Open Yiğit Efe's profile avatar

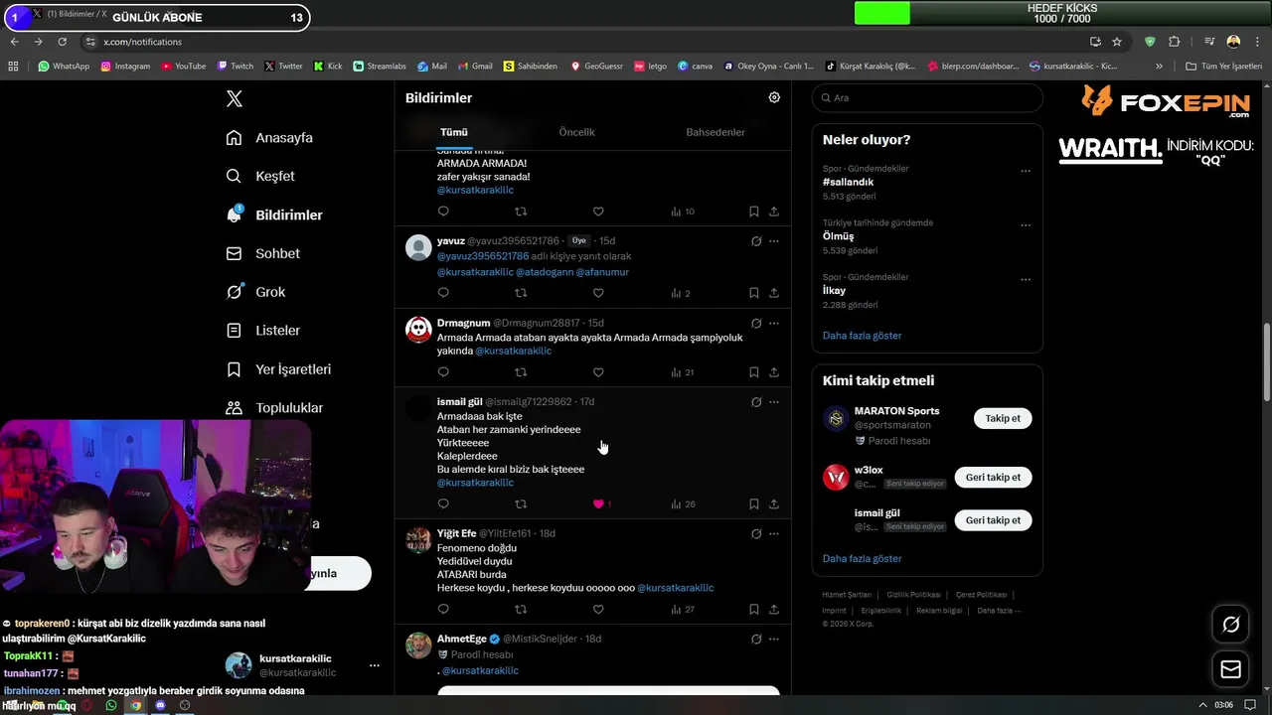[x=418, y=540]
